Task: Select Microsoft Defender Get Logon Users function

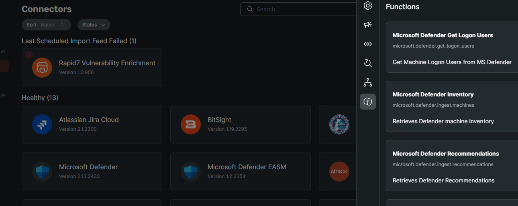Action: tap(452, 47)
